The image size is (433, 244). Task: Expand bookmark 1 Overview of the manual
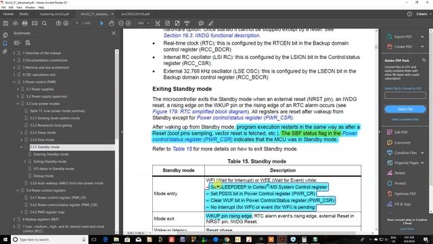[14, 53]
